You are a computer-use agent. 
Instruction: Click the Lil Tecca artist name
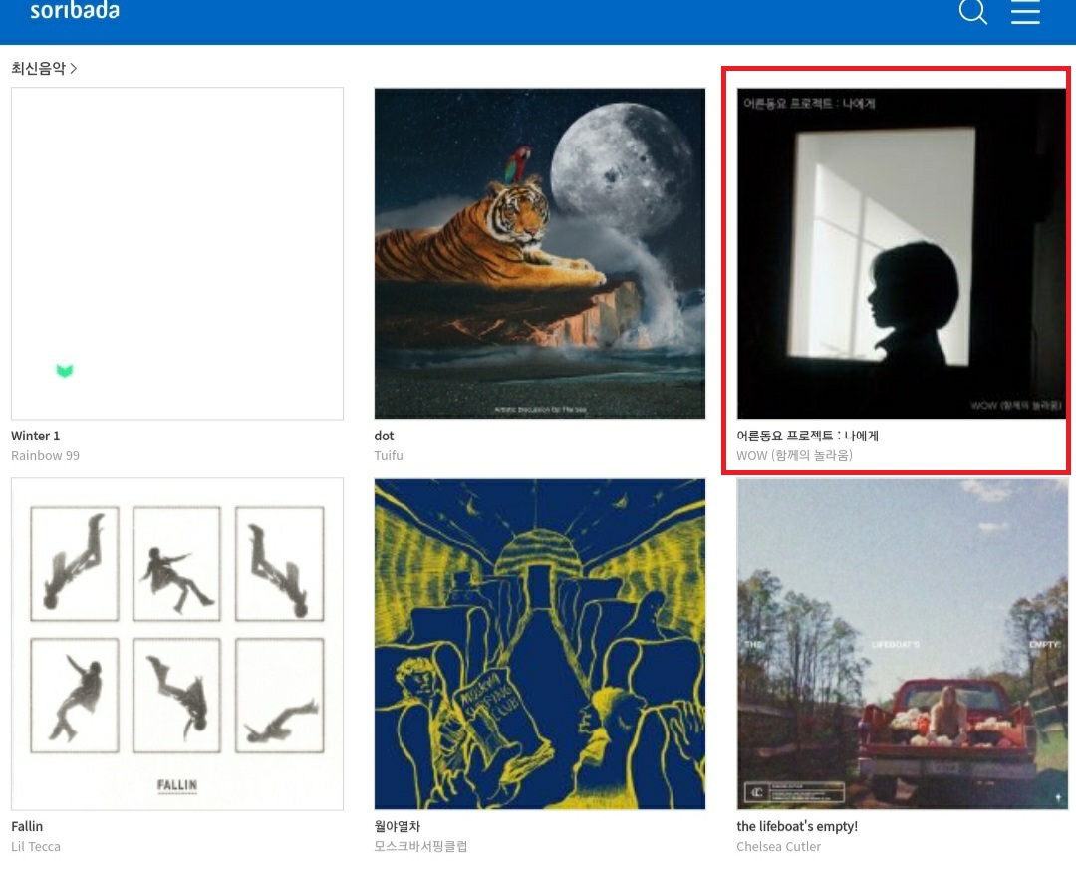tap(36, 846)
